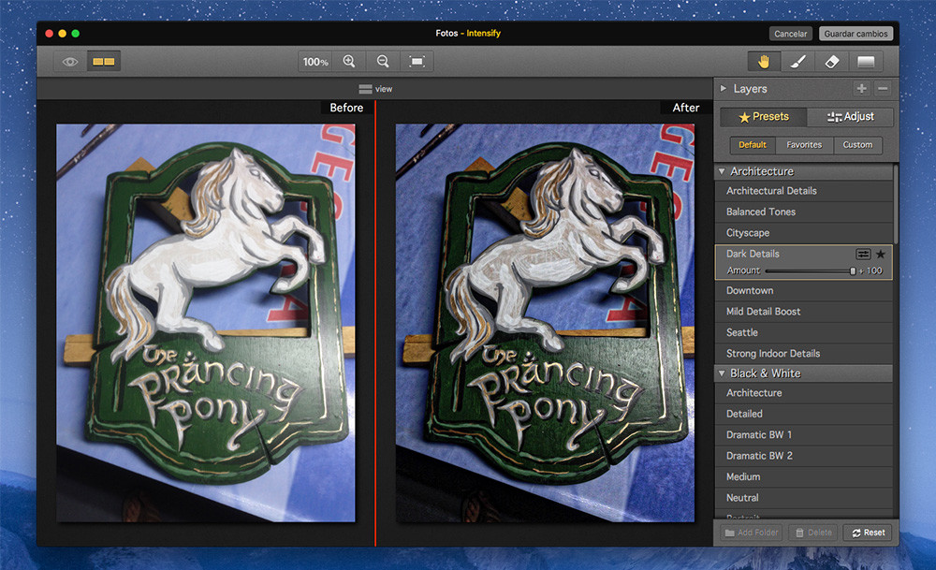
Task: Click the Add Folder button
Action: [x=752, y=533]
